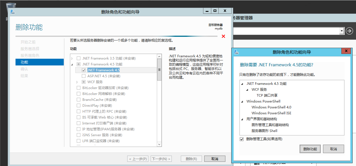Toggle WCF 服务 checkbox in feature list
The height and width of the screenshot is (166, 356).
[84, 82]
